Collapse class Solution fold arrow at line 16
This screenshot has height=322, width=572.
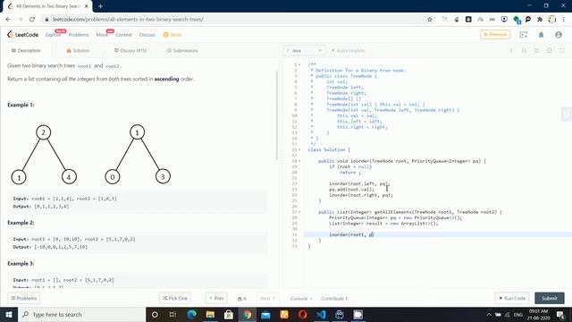[300, 149]
